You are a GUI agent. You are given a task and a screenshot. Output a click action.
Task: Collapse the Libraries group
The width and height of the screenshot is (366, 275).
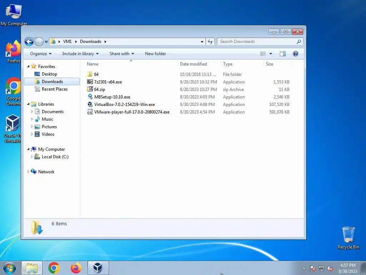point(28,104)
